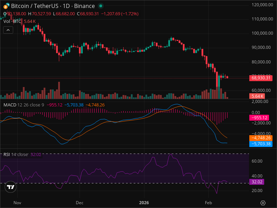Click the high price value 70,527.59

pyautogui.click(x=41, y=14)
